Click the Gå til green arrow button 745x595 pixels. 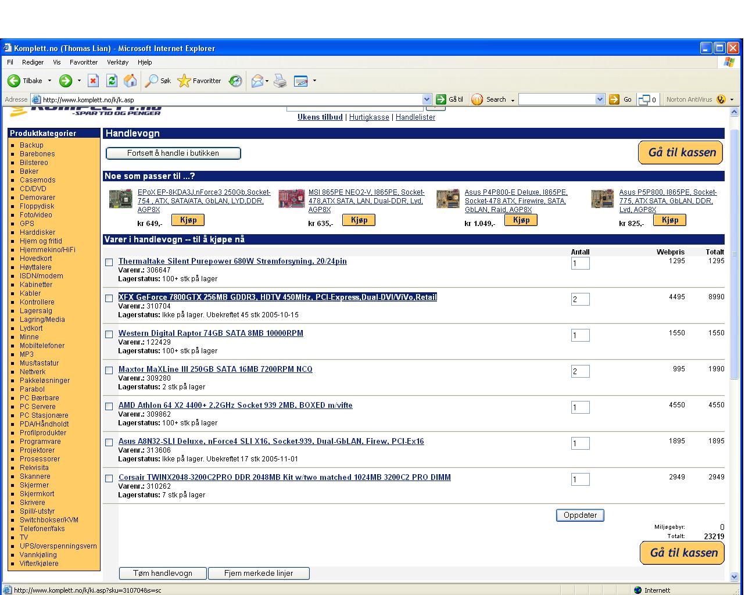(441, 99)
